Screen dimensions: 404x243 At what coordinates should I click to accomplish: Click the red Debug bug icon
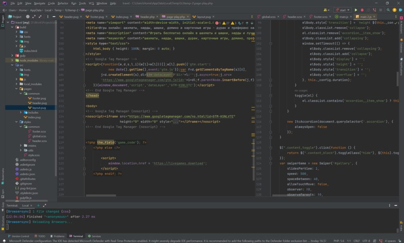361,10
